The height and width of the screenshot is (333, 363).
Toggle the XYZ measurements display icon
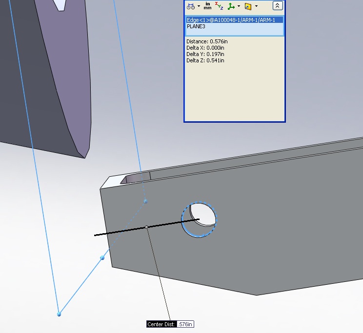click(x=219, y=6)
